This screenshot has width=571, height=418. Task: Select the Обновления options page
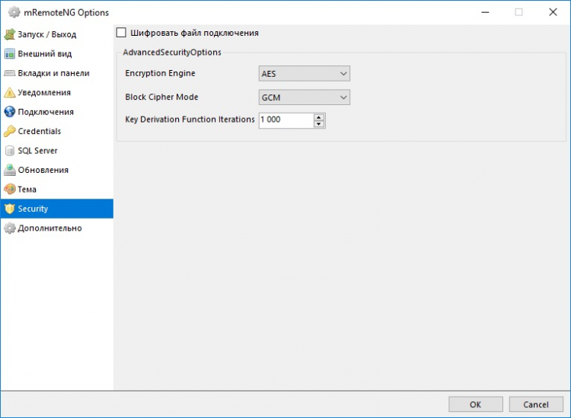coord(43,170)
